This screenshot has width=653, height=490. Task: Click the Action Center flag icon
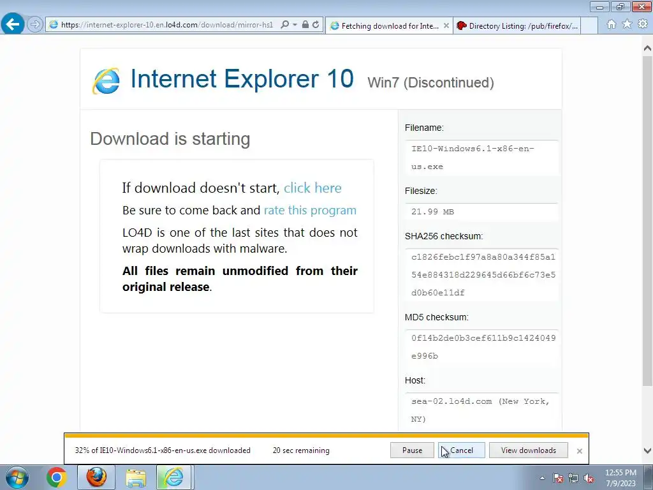click(558, 479)
